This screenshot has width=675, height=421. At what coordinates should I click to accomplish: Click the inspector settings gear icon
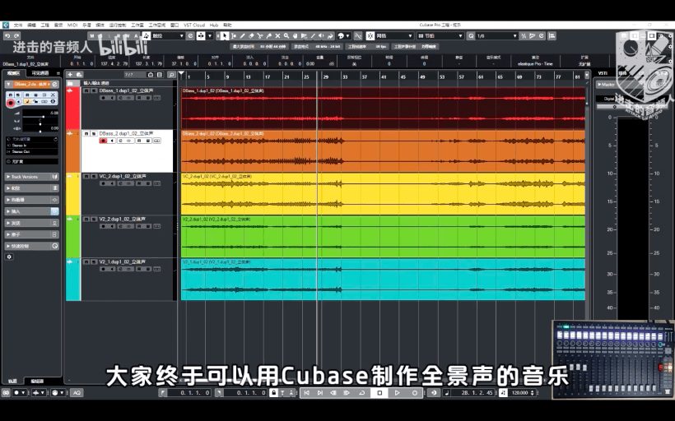coord(9,257)
